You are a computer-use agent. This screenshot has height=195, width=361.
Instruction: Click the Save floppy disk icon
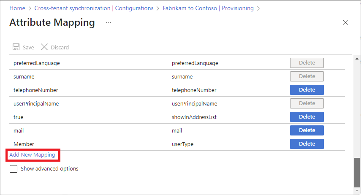pos(16,47)
